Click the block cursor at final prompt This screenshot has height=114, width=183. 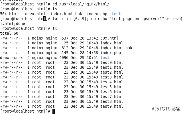(x=54, y=111)
